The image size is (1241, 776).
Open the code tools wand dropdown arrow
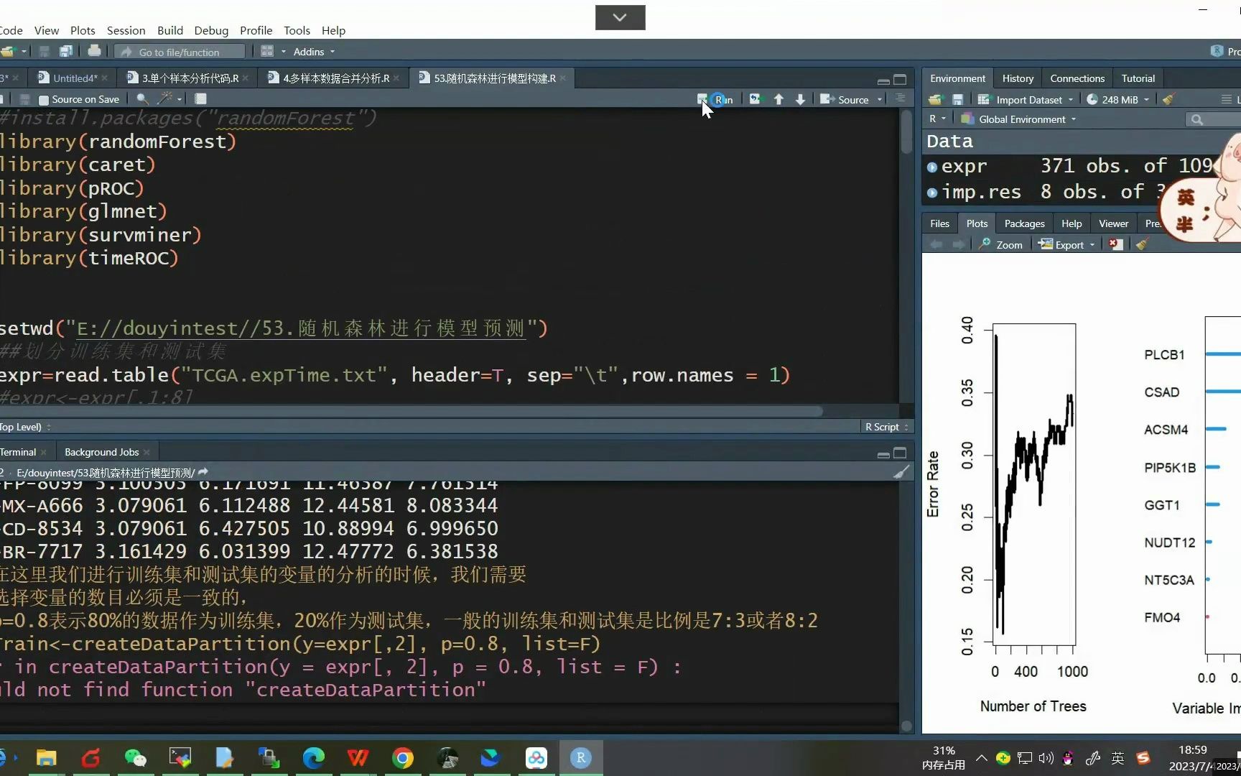[x=180, y=99]
